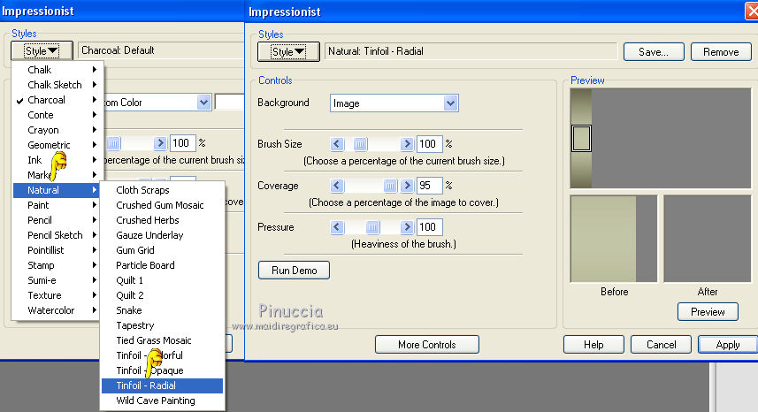Screen dimensions: 758x412
Task: Choose Tied Grass Mosaic from submenu
Action: 162,340
